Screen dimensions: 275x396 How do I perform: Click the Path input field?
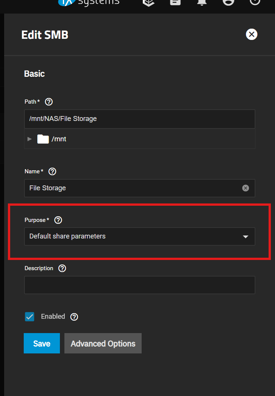(140, 119)
